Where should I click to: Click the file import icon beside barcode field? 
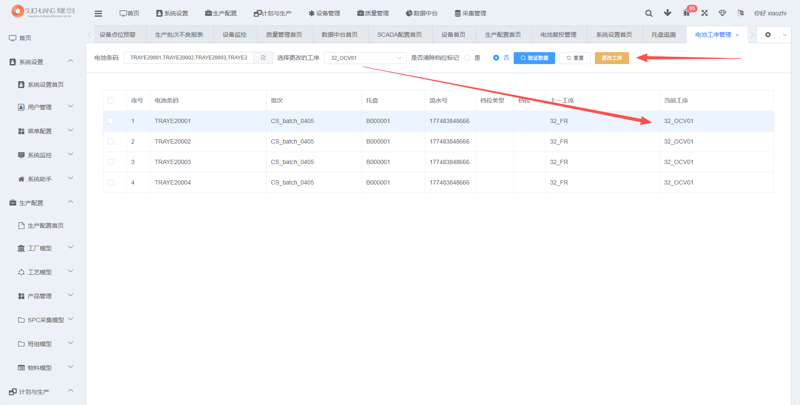pos(263,58)
